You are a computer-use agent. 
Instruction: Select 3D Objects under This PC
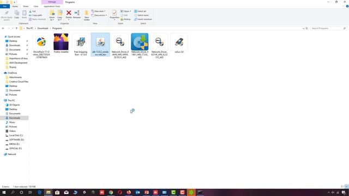pyautogui.click(x=15, y=105)
